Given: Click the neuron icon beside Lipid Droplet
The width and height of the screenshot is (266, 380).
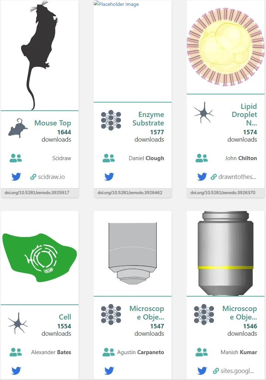Looking at the screenshot, I should tap(204, 113).
